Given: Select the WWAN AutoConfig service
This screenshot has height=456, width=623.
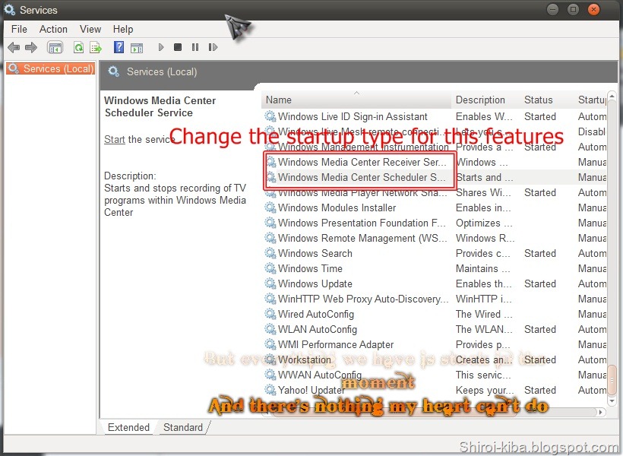Looking at the screenshot, I should [x=435, y=375].
